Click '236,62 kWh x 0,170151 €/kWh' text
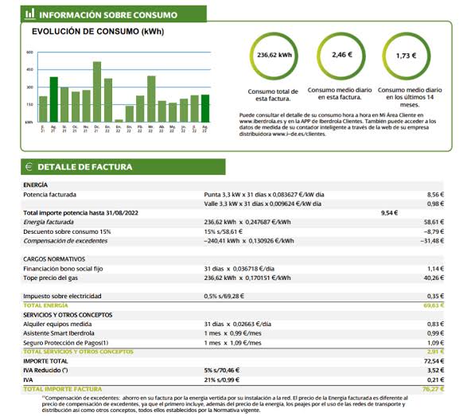This screenshot has height=416, width=467. tap(247, 278)
